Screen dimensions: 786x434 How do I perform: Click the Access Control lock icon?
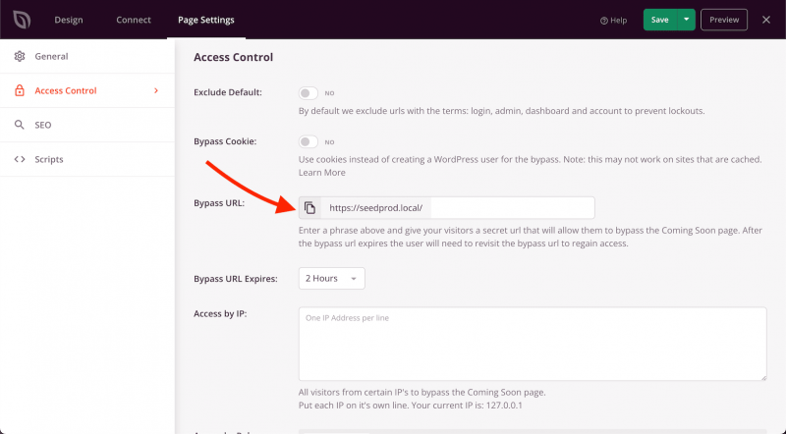coord(19,91)
